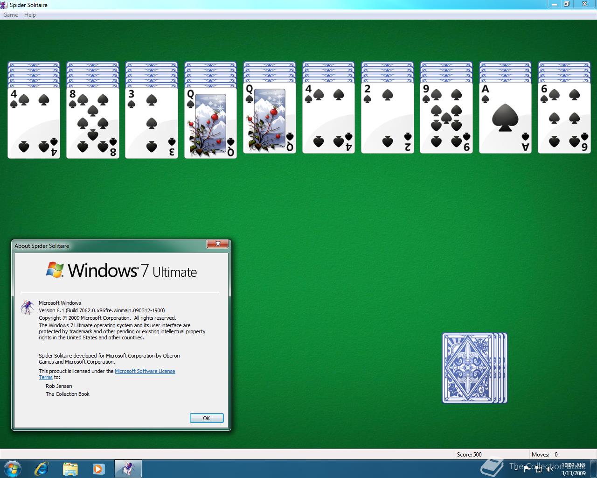Open the Microsoft Software License link
This screenshot has height=478, width=597.
tap(145, 371)
